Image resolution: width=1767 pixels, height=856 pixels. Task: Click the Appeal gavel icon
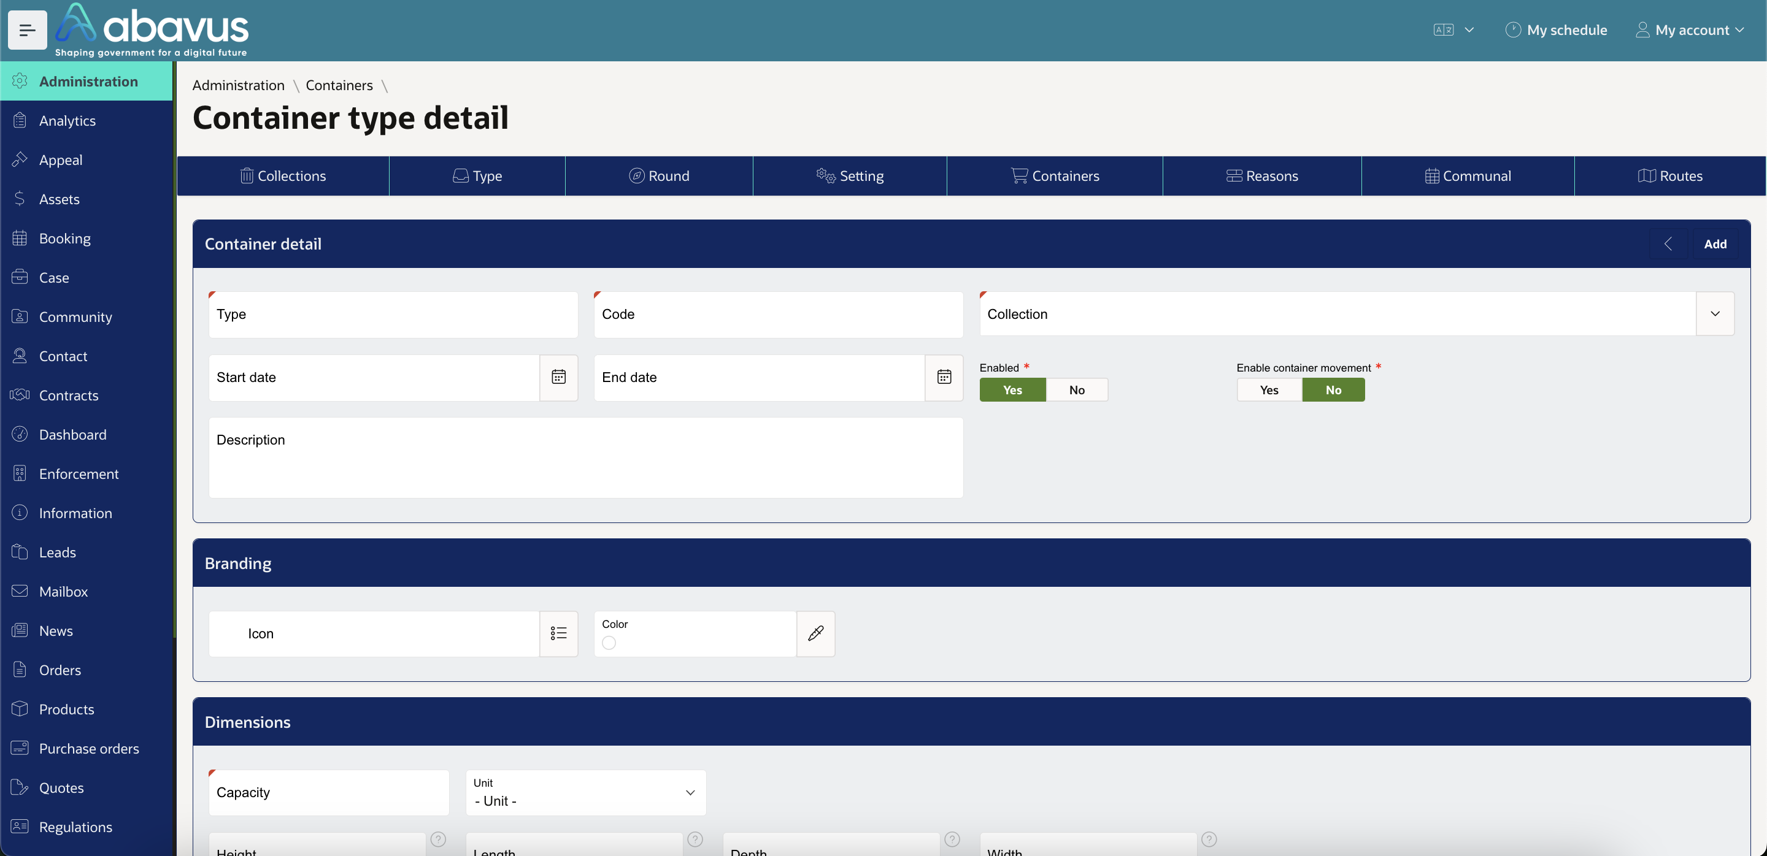pos(20,159)
